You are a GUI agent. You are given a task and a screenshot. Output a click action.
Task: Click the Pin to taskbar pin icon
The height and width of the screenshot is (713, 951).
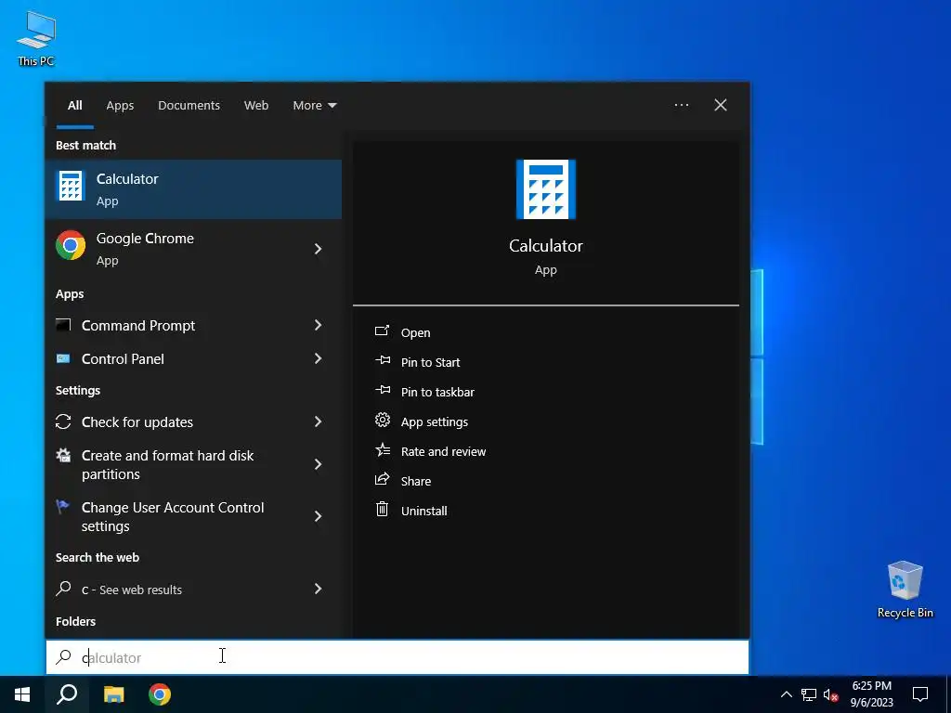click(383, 391)
